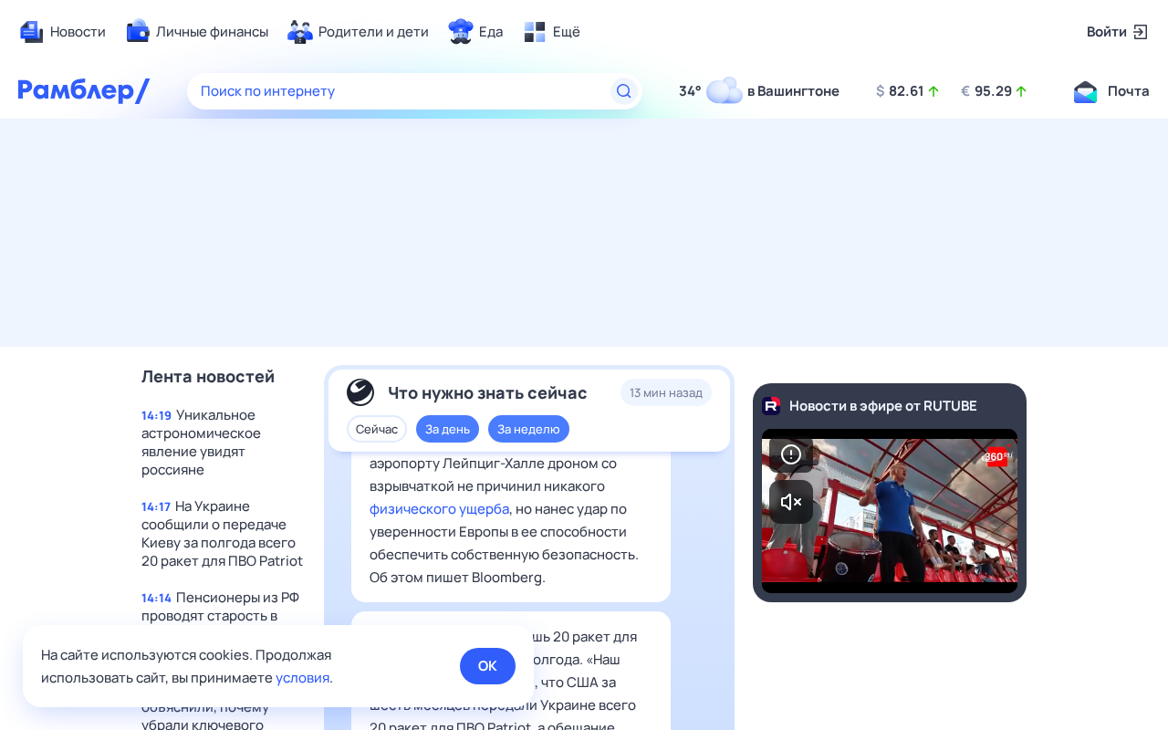Click the Лента новостей heading

[x=208, y=376]
